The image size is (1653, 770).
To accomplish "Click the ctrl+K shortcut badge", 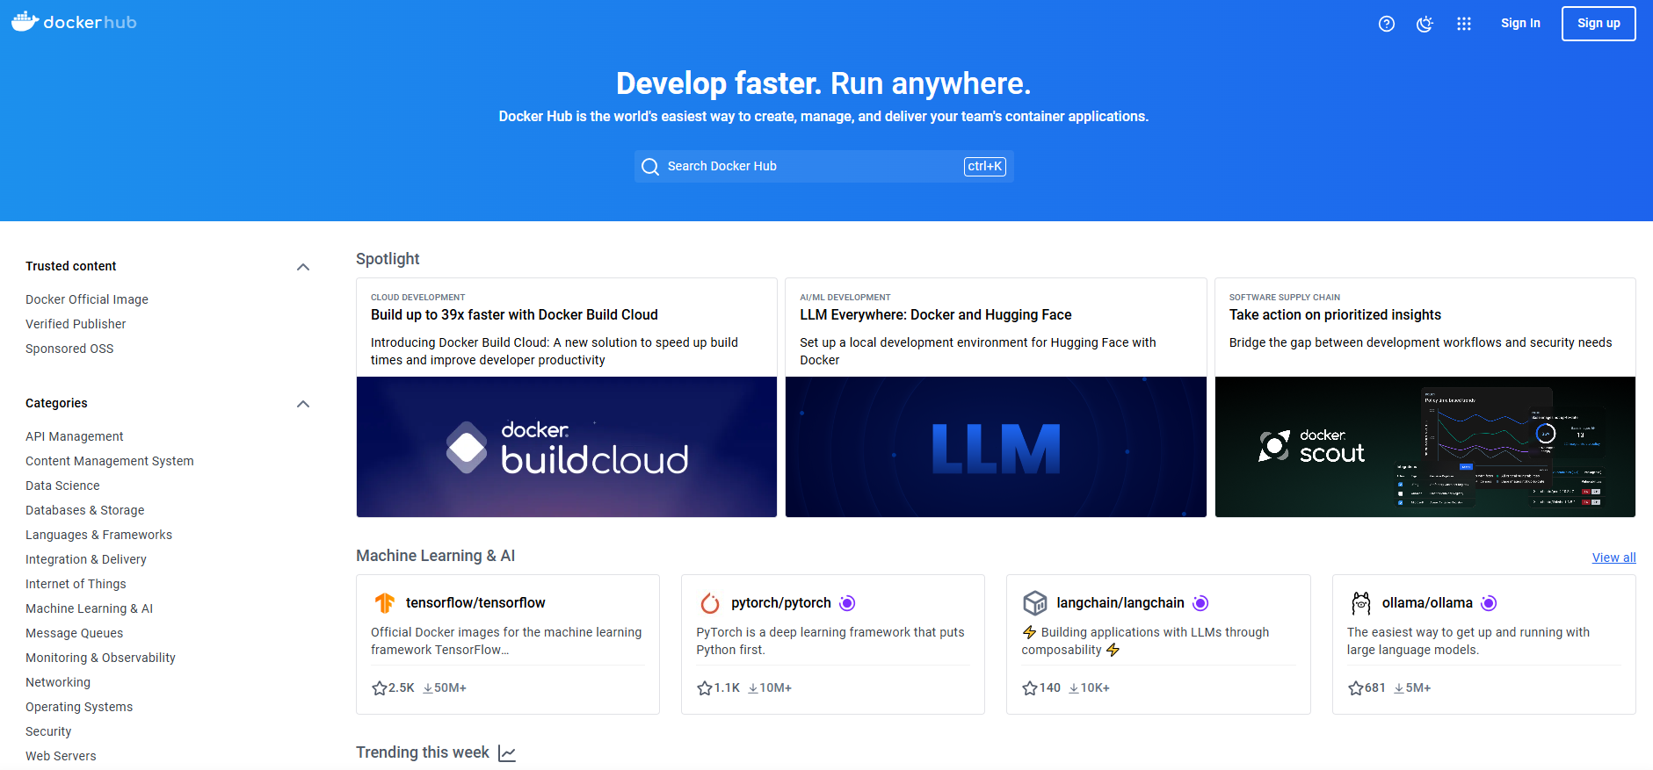I will pyautogui.click(x=985, y=166).
